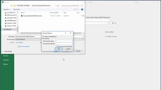
Task: Sort by Date modified column header
Action: 54,12
